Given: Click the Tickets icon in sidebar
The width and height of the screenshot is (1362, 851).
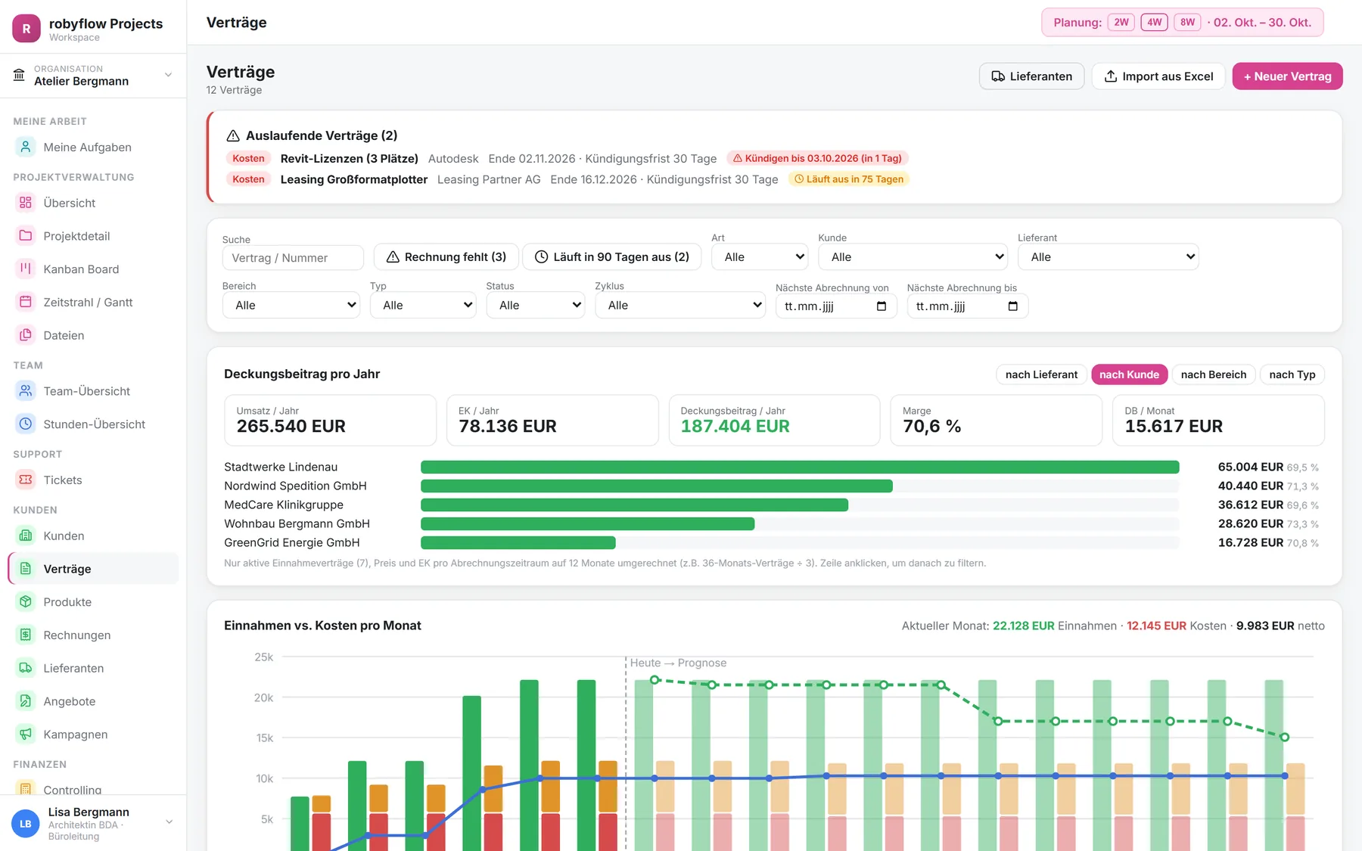Looking at the screenshot, I should (x=26, y=480).
